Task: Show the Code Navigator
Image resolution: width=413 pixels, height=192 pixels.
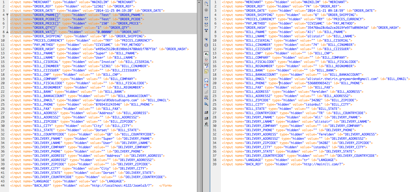Action: tap(206, 10)
